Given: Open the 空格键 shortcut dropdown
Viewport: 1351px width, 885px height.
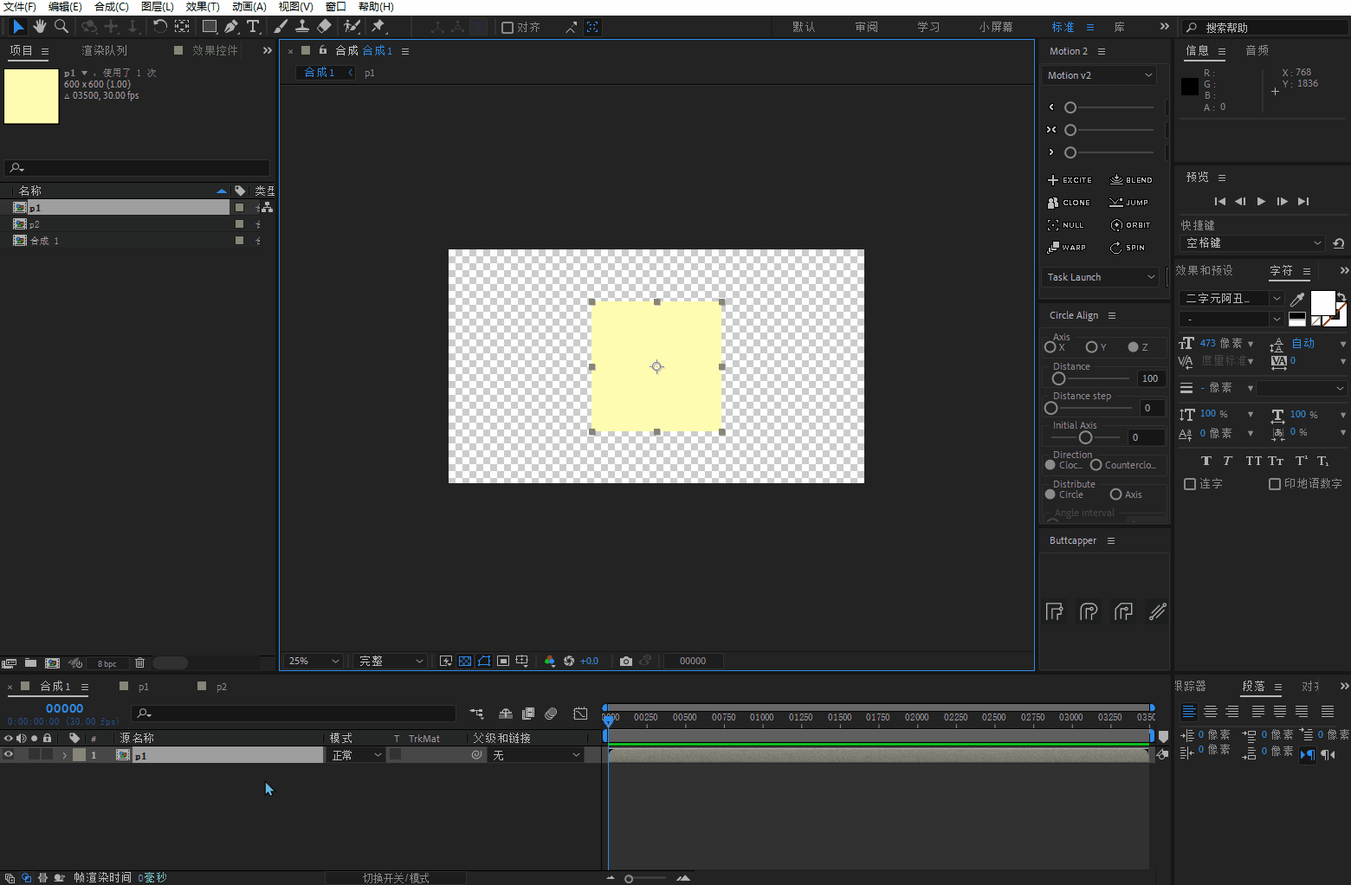Looking at the screenshot, I should [1252, 243].
